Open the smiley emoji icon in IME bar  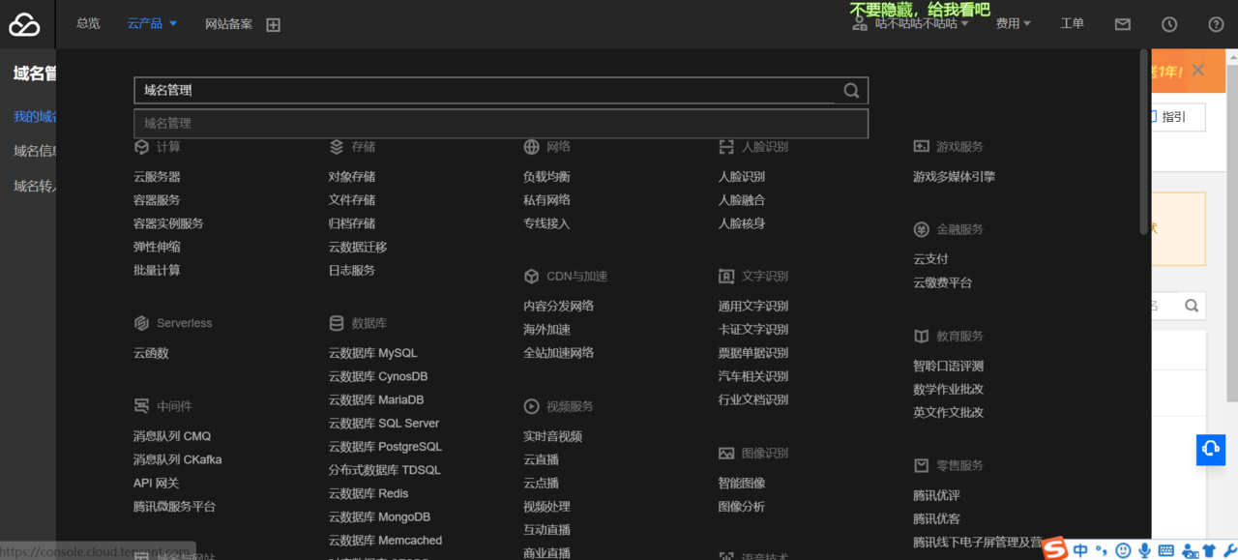tap(1123, 550)
